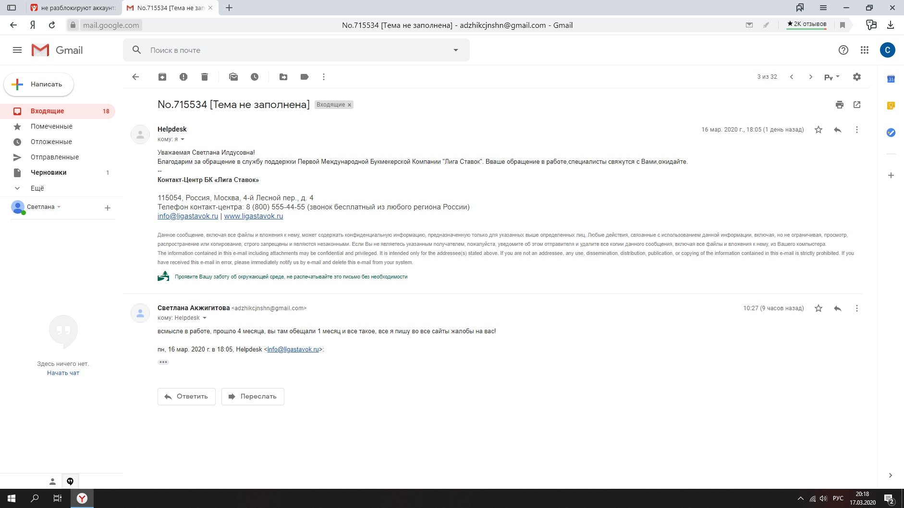Screen dimensions: 904x508
Task: Open the labels tag icon
Action: tap(305, 77)
